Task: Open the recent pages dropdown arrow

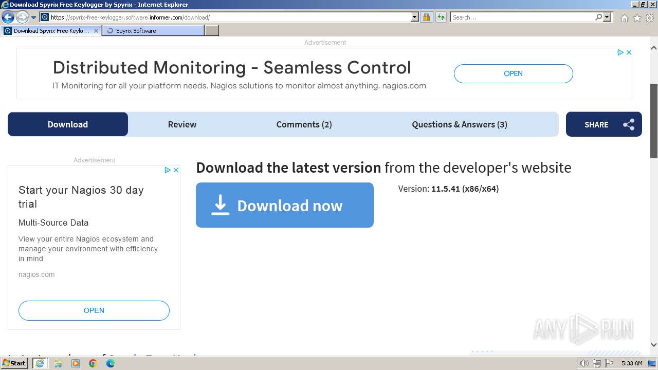Action: click(x=34, y=17)
